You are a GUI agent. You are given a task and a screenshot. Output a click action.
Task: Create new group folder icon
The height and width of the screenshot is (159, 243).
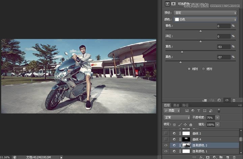(x=221, y=157)
